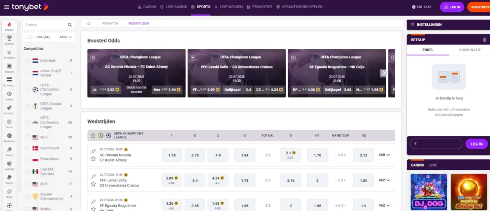Switch betslip to Enkel tab
490x211 pixels.
click(x=428, y=50)
